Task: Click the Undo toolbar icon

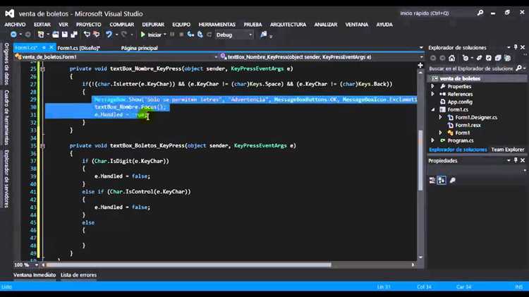Action: (109, 35)
